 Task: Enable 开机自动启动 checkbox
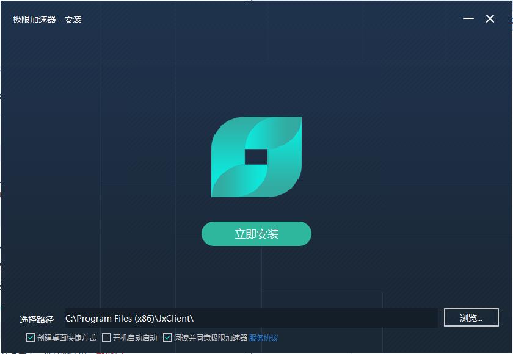[106, 338]
